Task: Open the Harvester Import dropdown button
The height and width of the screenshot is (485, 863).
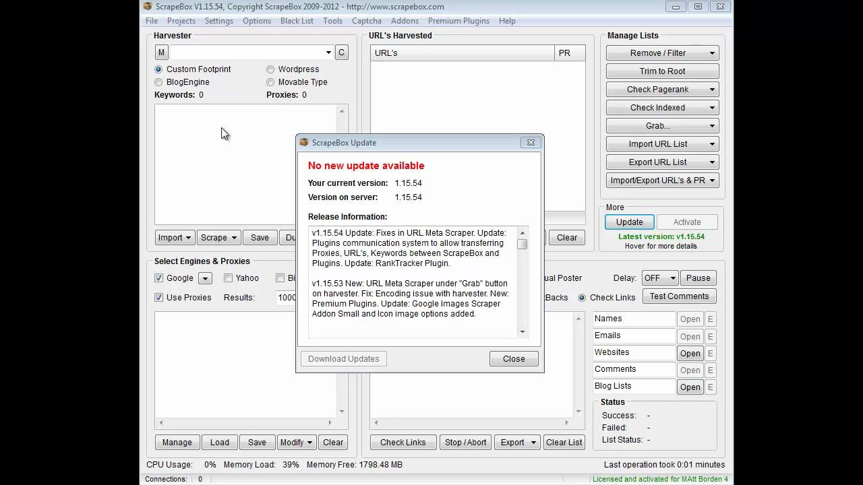Action: tap(175, 238)
